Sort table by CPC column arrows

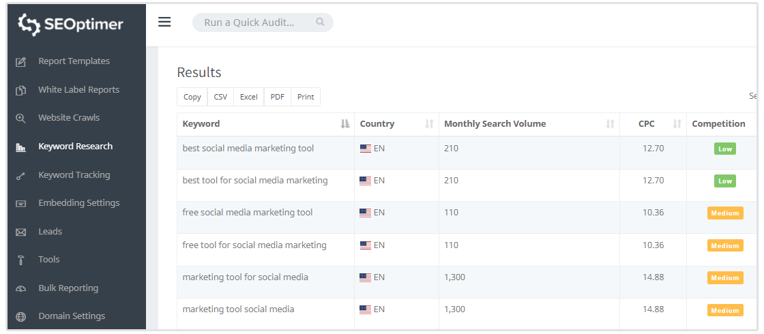(x=677, y=124)
